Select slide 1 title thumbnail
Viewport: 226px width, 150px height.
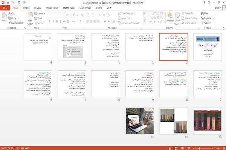pos(208,47)
